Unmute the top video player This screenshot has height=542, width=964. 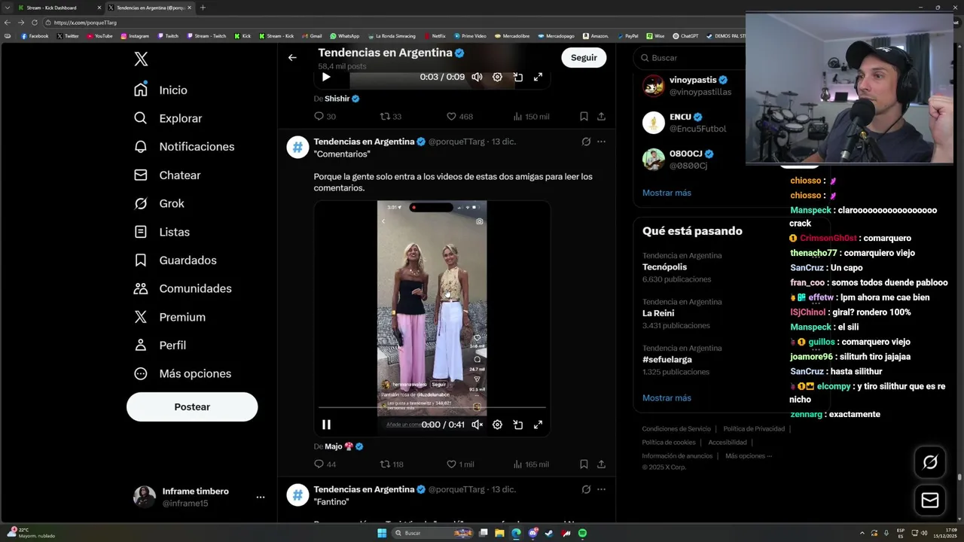click(x=477, y=77)
